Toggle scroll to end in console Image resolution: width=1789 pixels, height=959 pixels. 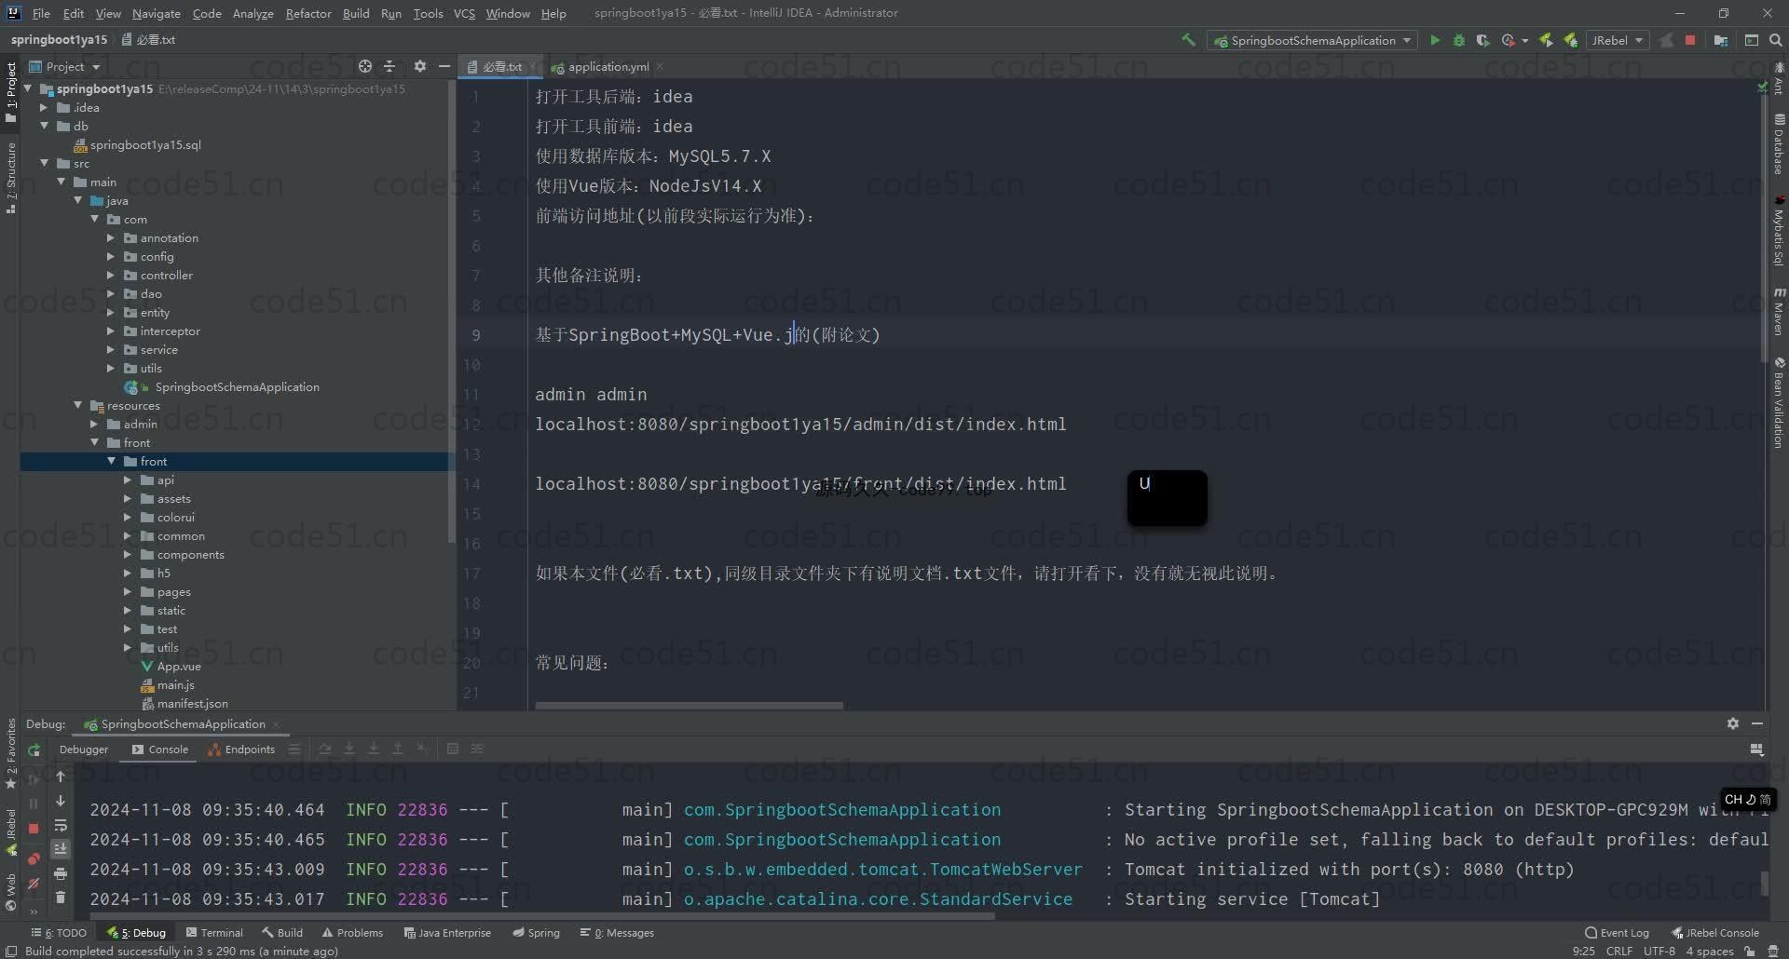pyautogui.click(x=61, y=849)
